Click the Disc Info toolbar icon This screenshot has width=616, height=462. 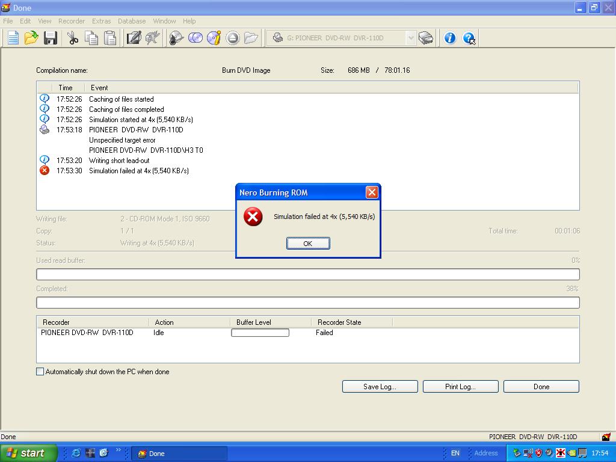(x=214, y=38)
